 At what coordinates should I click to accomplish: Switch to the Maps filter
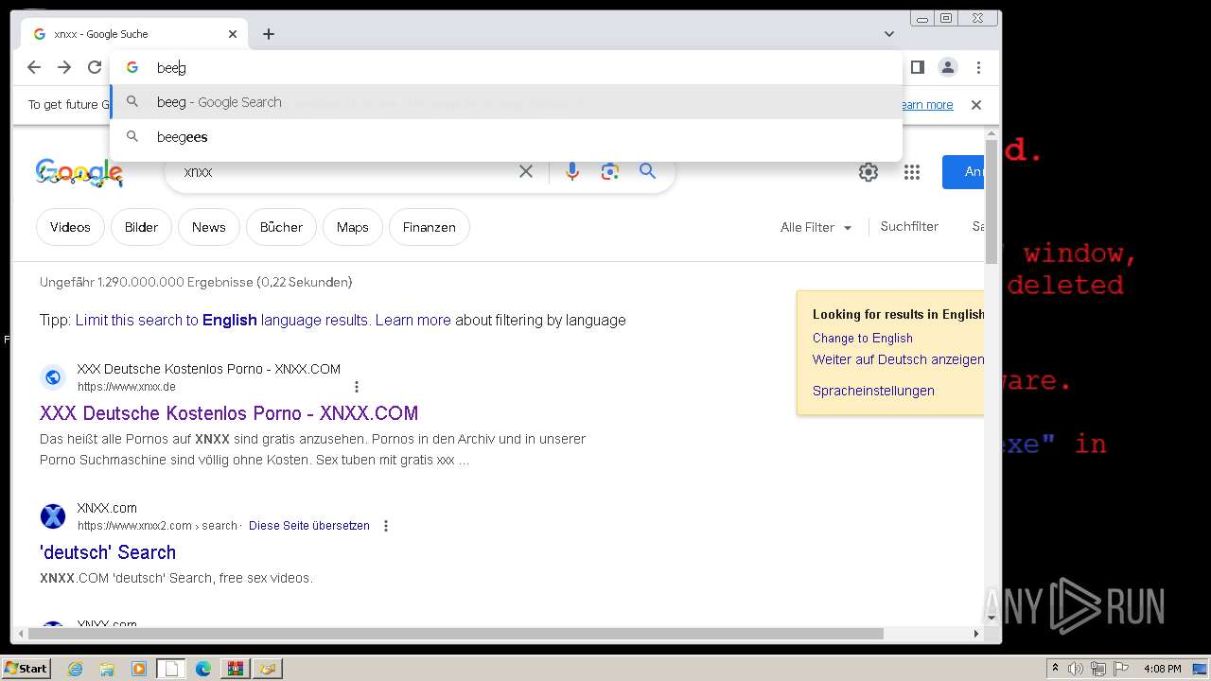pos(352,227)
